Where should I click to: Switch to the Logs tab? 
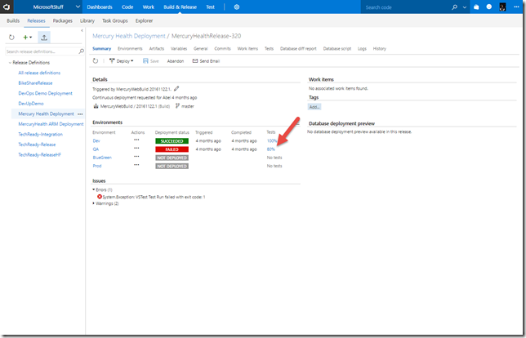pyautogui.click(x=362, y=49)
